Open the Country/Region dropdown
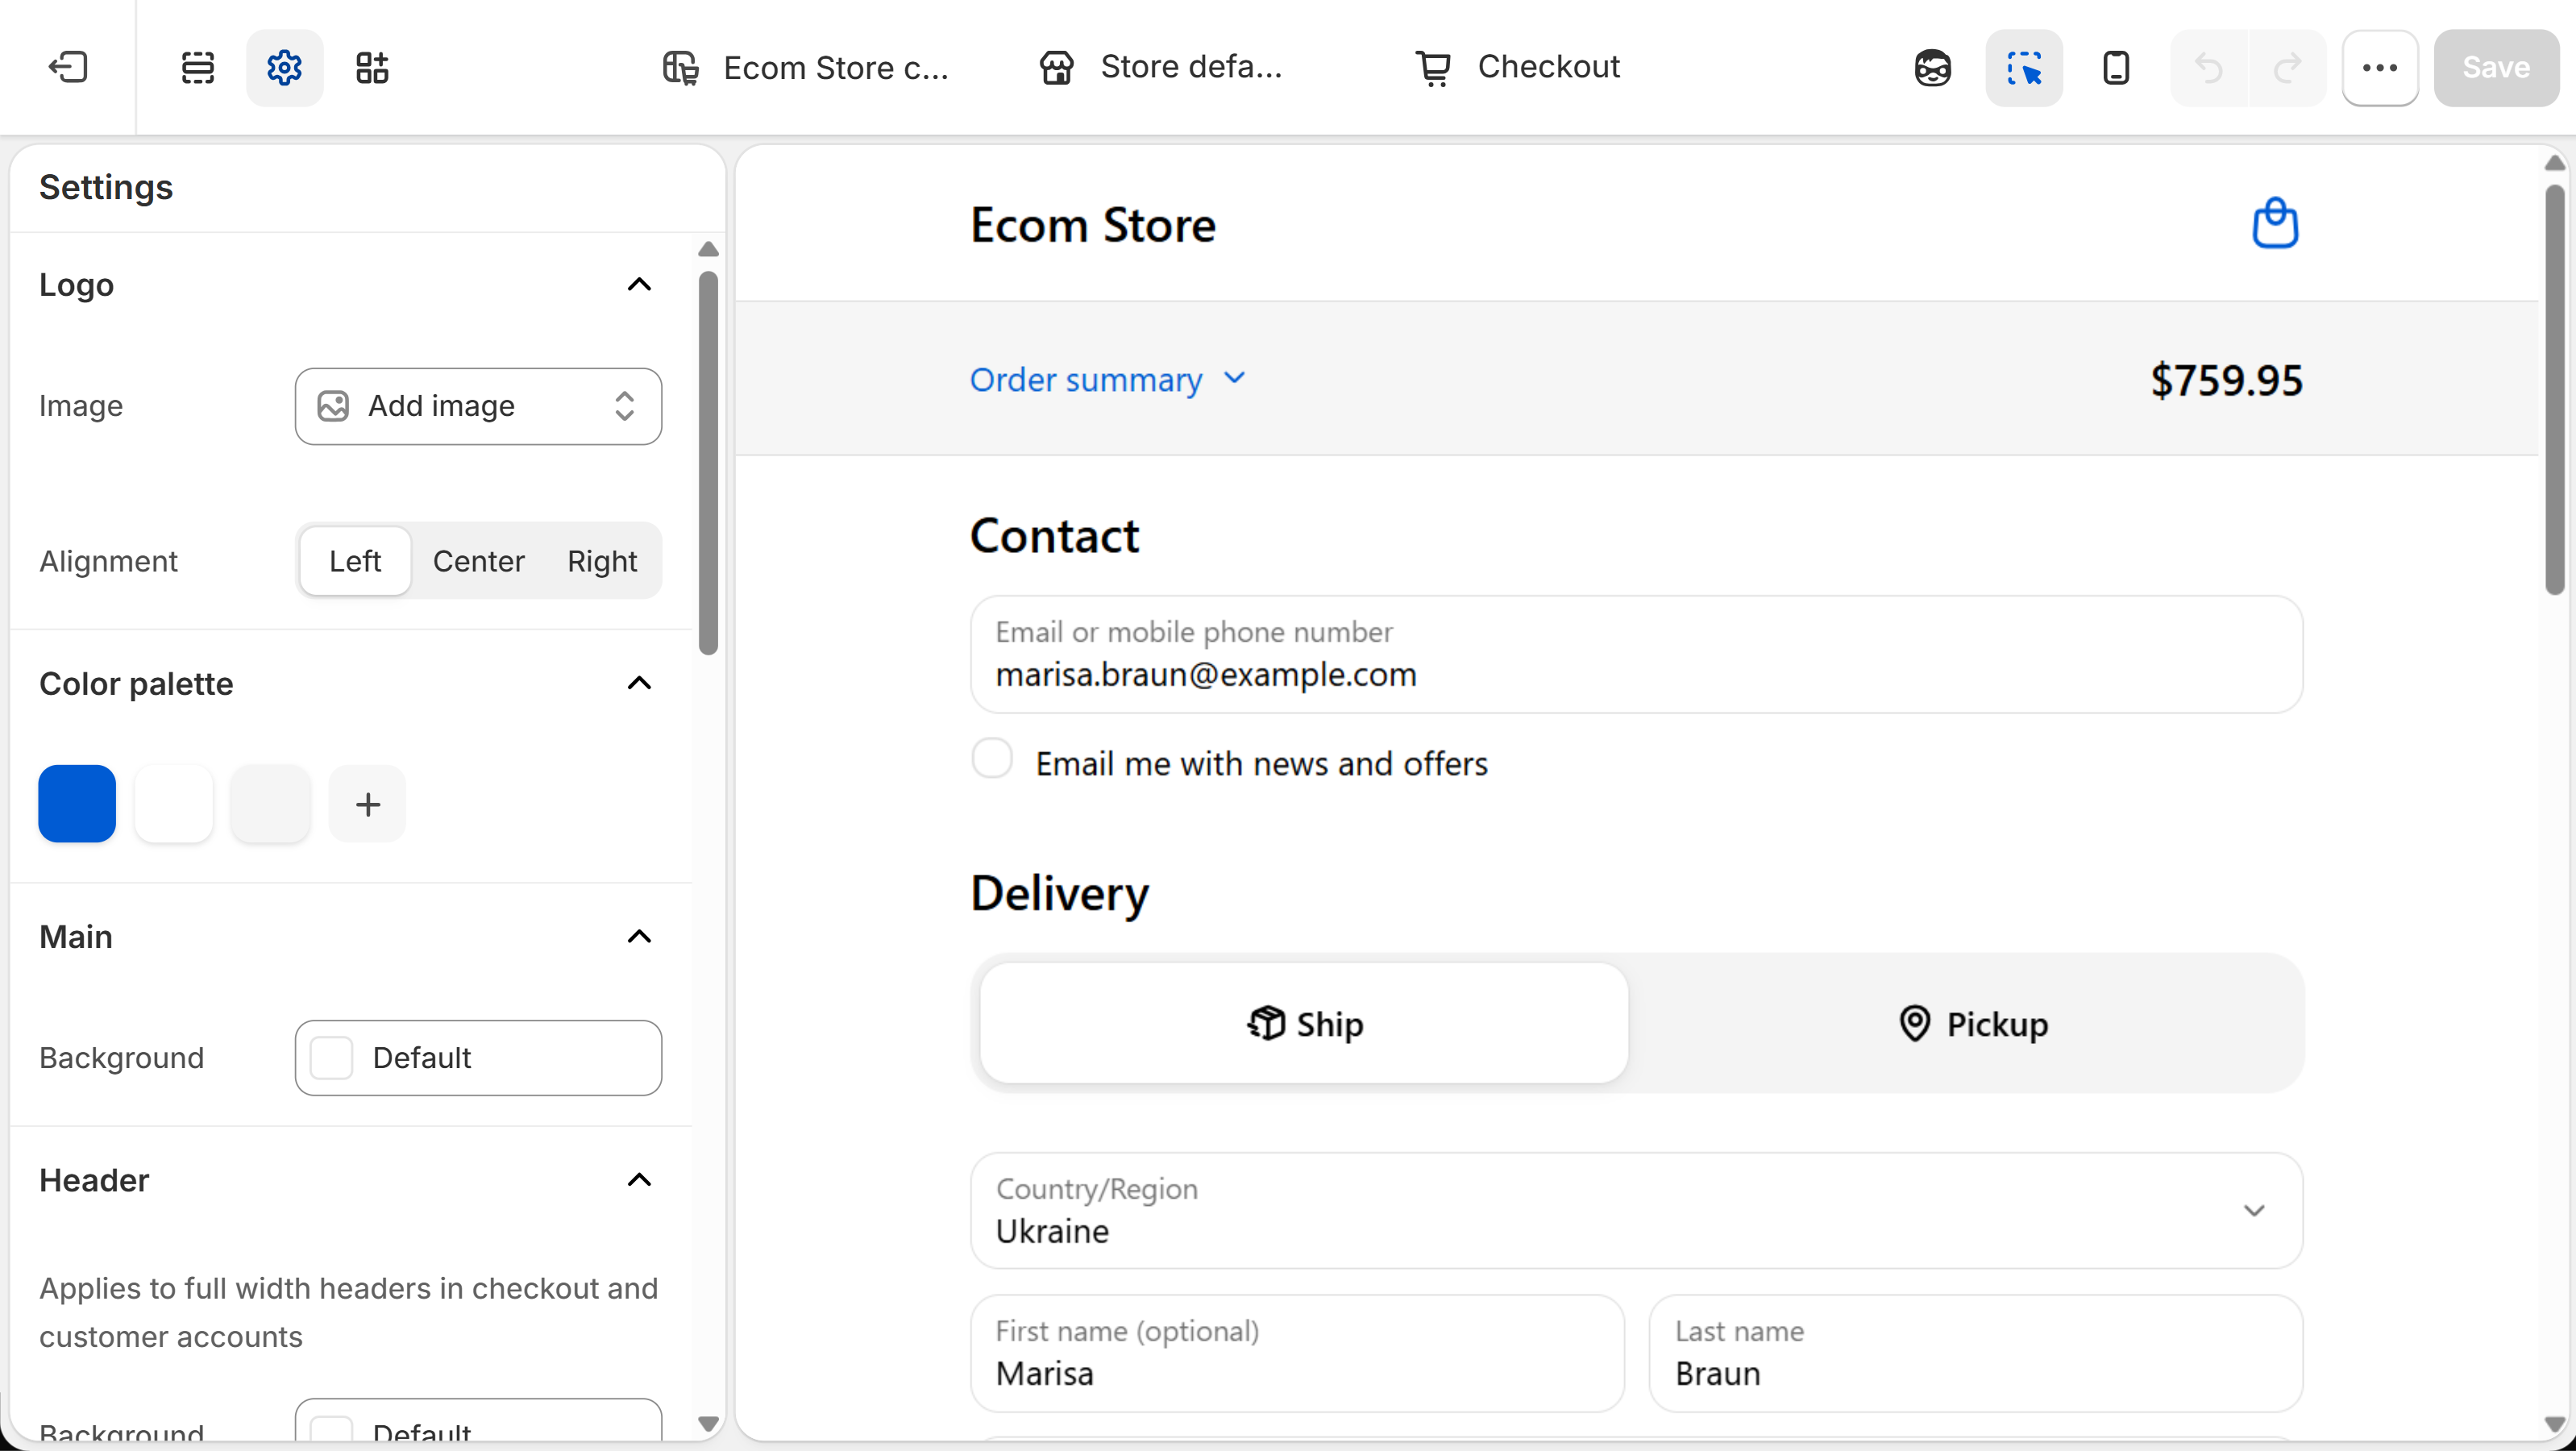Image resolution: width=2576 pixels, height=1451 pixels. (x=1636, y=1210)
